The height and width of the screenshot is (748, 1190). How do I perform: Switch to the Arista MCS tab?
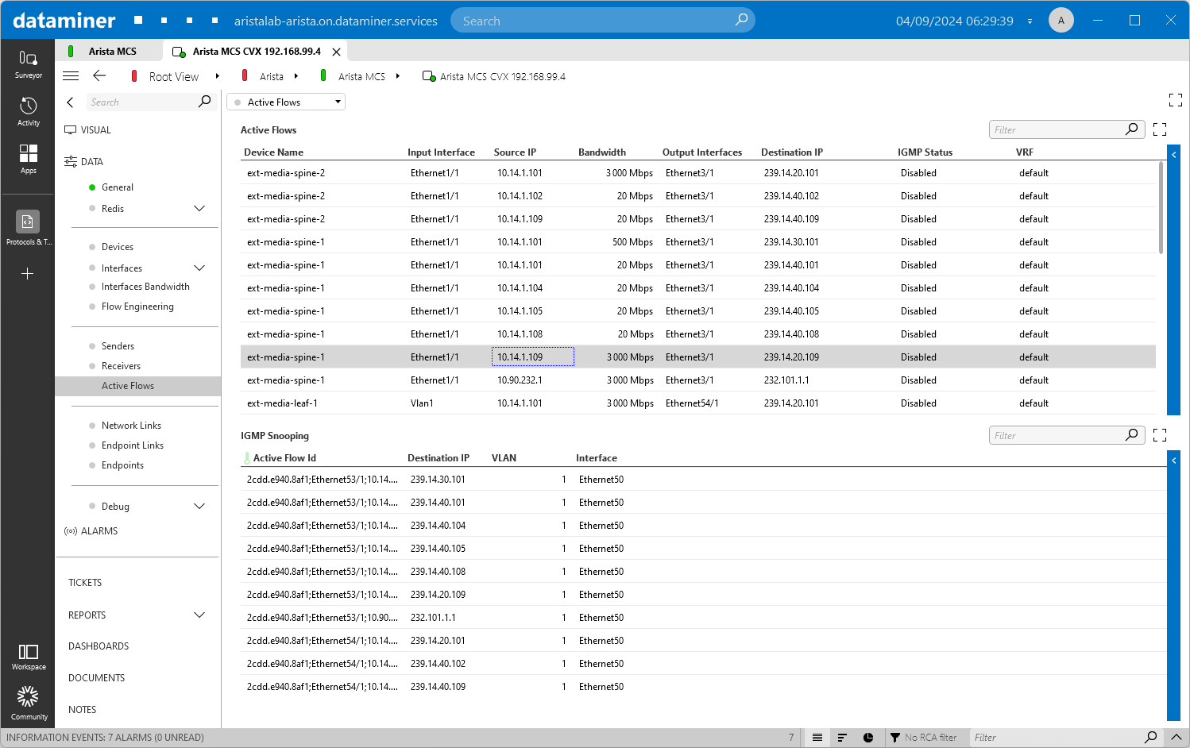108,51
